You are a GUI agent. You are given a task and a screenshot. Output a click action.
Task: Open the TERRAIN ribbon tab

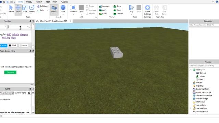[x=39, y=2]
